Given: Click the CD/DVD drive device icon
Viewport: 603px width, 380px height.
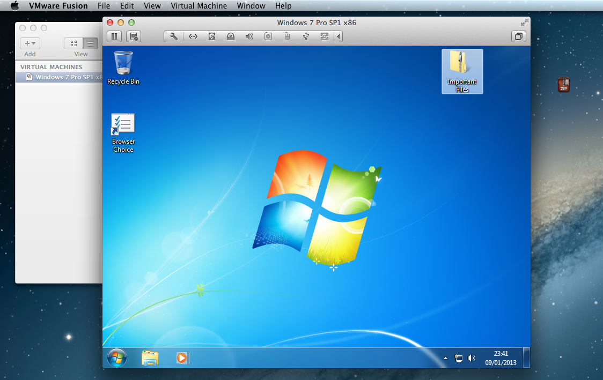Looking at the screenshot, I should [231, 36].
